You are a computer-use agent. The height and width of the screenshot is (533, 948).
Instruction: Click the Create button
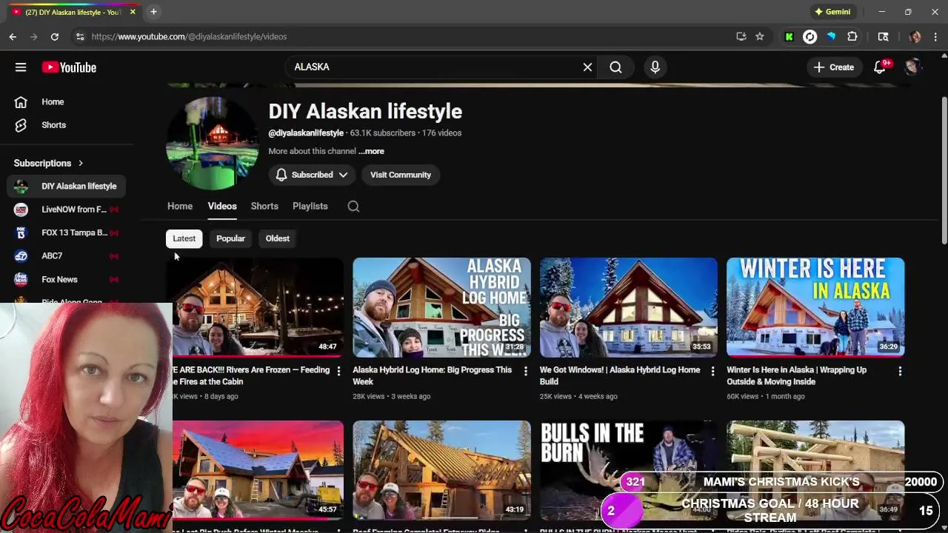(834, 67)
